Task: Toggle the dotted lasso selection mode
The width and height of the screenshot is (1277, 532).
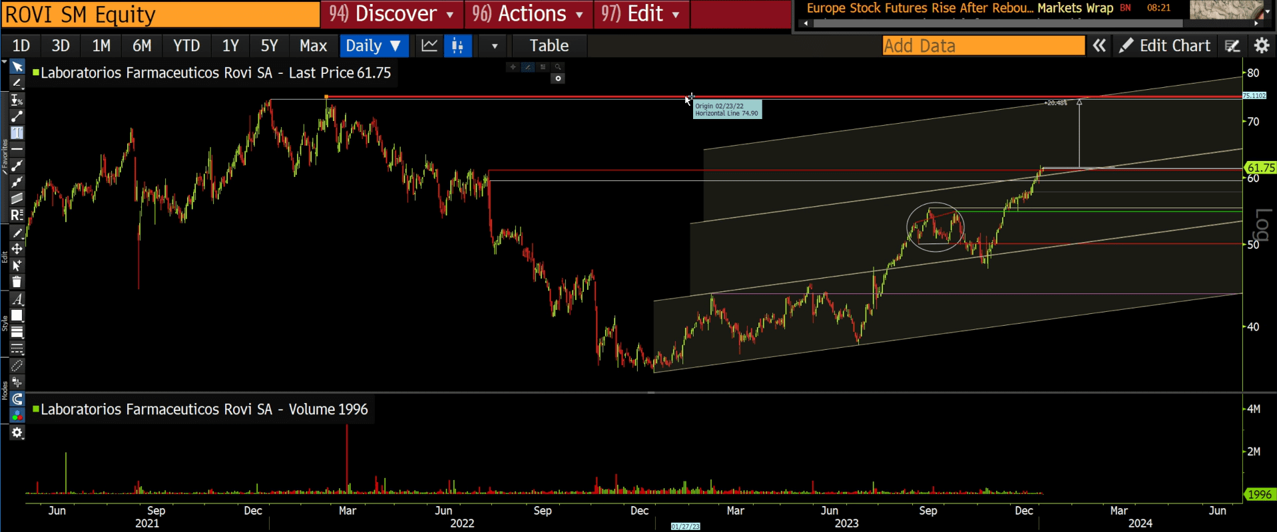Action: point(17,366)
